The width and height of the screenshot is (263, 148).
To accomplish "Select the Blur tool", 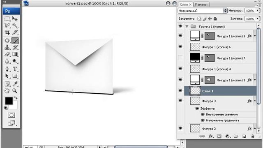I will point(7,61).
